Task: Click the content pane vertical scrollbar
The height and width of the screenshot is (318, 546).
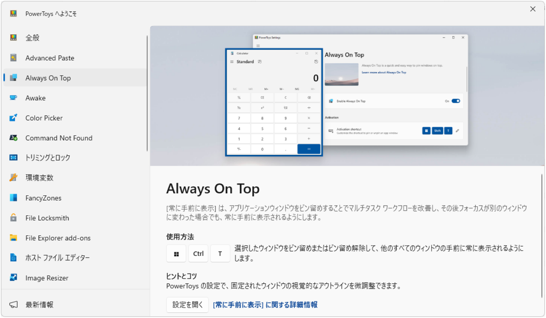Action: (543, 235)
